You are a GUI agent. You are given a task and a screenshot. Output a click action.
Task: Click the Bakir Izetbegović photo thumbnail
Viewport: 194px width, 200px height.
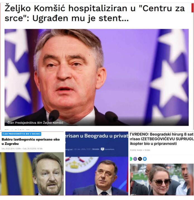32,174
